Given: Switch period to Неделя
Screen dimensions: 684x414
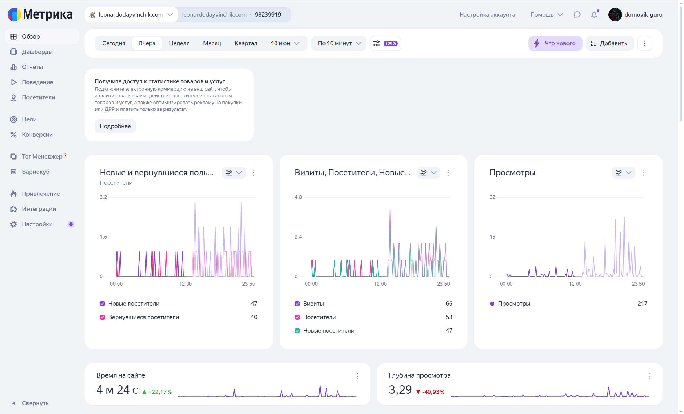Looking at the screenshot, I should (179, 43).
